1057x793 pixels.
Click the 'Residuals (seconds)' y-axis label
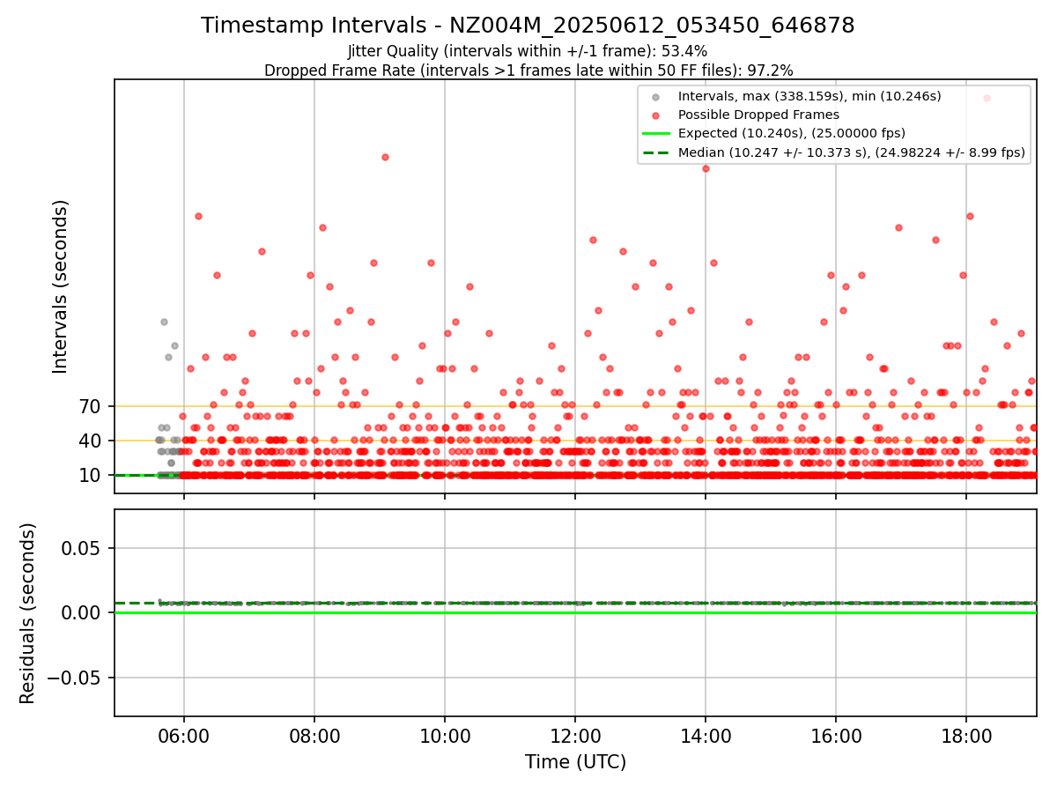coord(28,613)
